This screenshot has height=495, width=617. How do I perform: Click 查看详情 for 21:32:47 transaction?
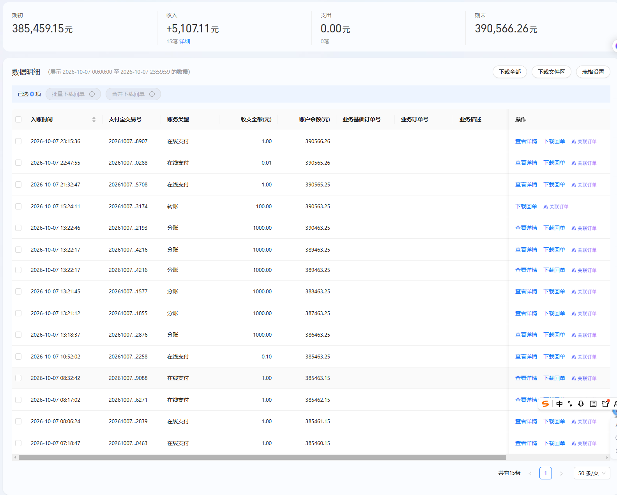click(x=526, y=185)
